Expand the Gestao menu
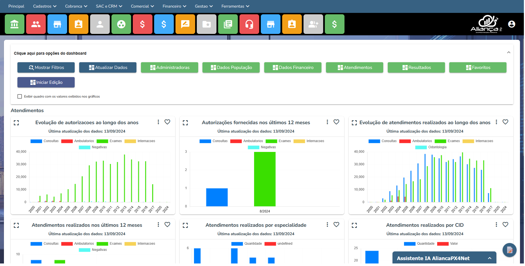 point(204,6)
